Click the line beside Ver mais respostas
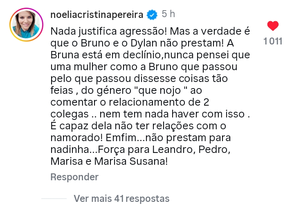The height and width of the screenshot is (208, 294). click(x=54, y=199)
